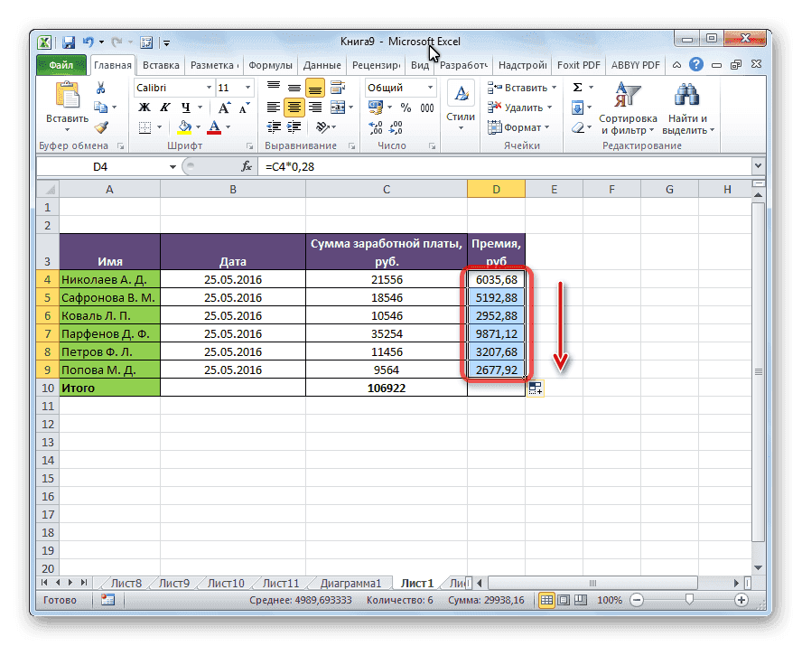Click the AutoSum Σ icon

tap(578, 88)
